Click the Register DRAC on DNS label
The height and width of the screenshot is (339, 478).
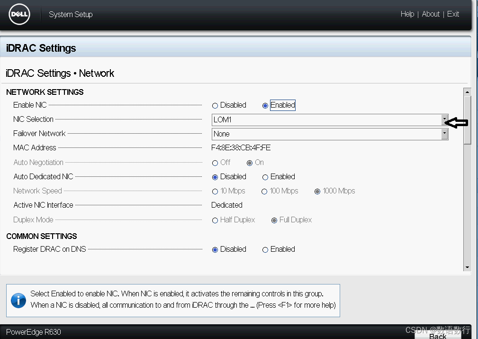point(50,249)
